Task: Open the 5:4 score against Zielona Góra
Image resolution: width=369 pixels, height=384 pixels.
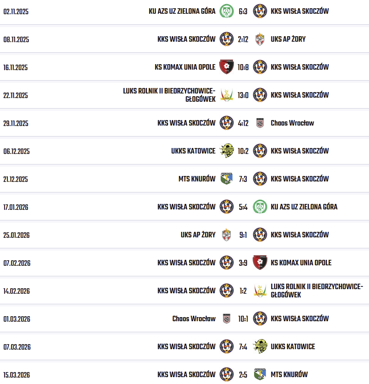Action: pyautogui.click(x=243, y=207)
